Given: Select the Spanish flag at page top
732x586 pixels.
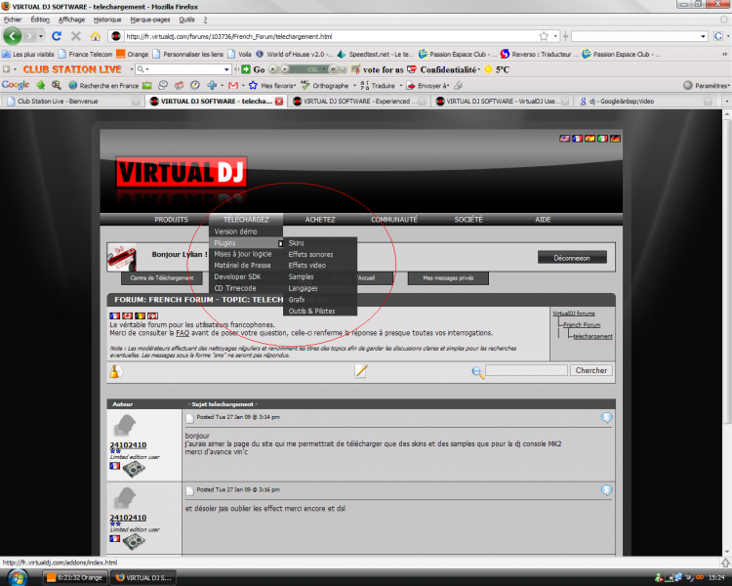Looking at the screenshot, I should pos(590,139).
